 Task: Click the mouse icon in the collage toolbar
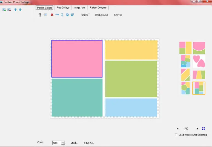(x=40, y=15)
